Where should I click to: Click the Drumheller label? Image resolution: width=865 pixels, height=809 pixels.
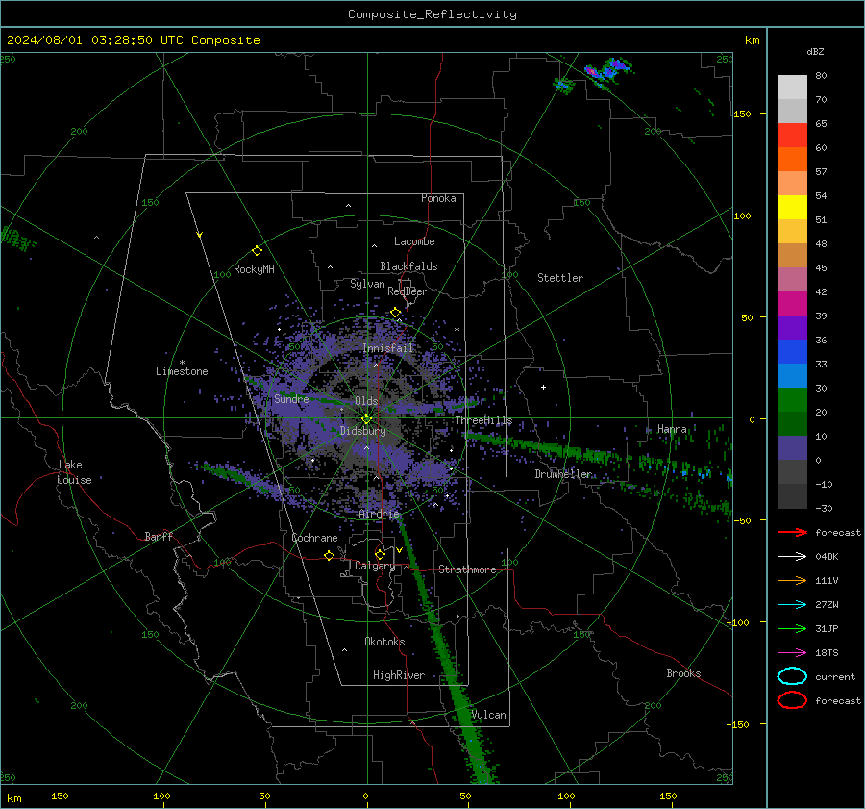(x=563, y=474)
